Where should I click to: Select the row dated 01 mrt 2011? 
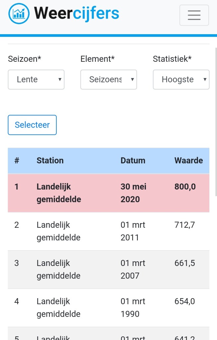click(x=109, y=231)
